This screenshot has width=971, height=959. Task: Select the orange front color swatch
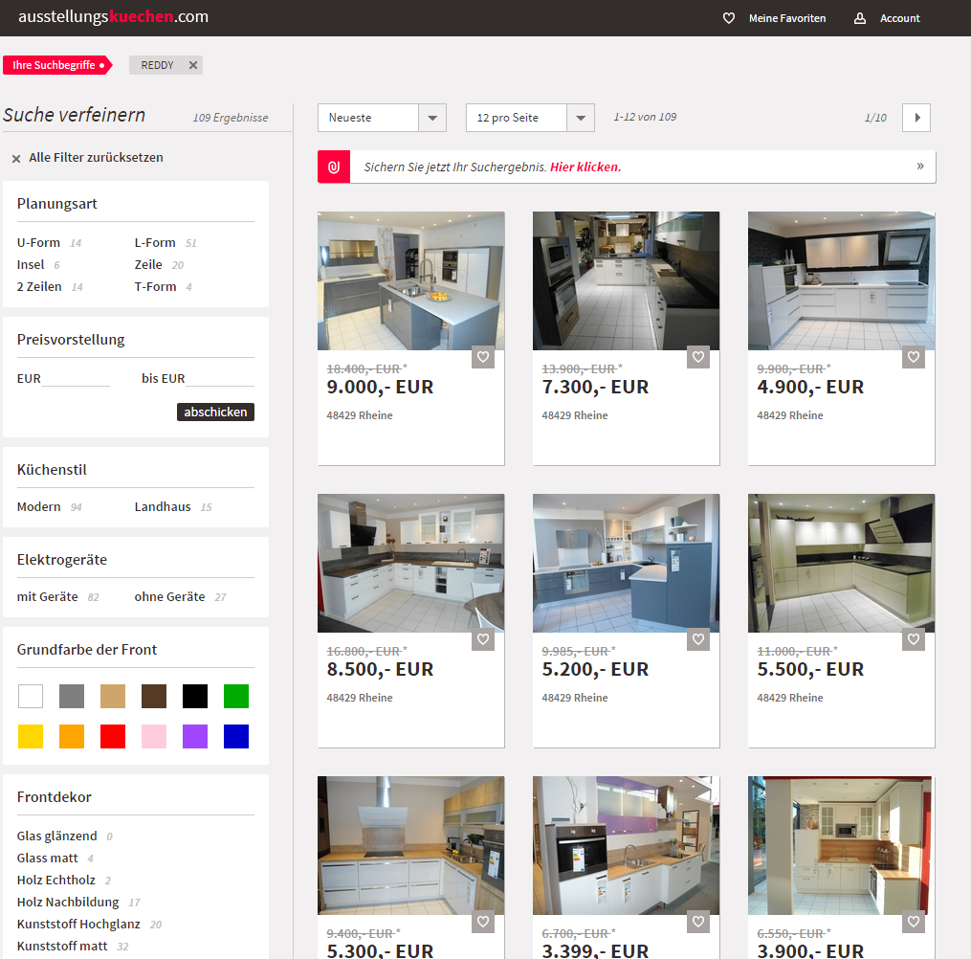tap(72, 737)
